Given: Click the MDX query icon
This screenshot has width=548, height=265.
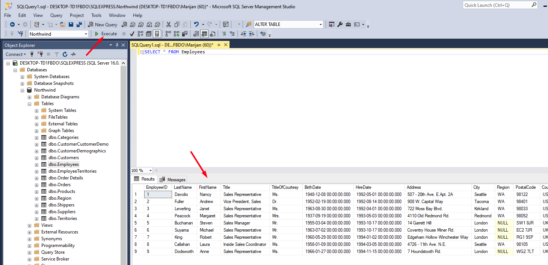Looking at the screenshot, I should pos(132,24).
